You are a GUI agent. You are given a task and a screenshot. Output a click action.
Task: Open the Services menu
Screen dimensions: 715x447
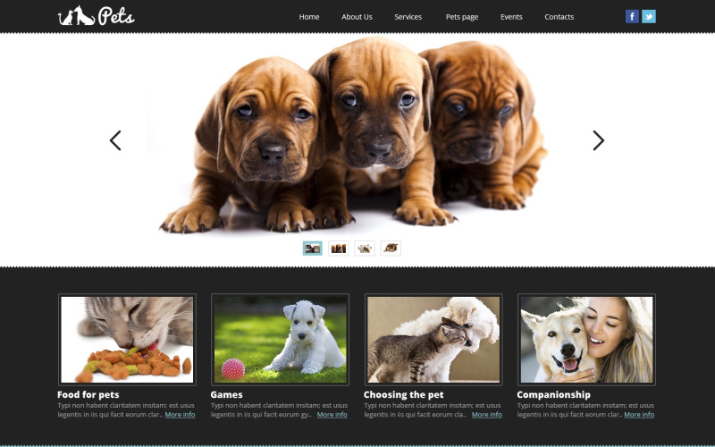[408, 17]
